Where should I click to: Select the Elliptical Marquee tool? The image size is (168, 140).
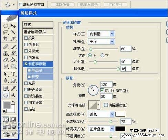(x=6, y=26)
